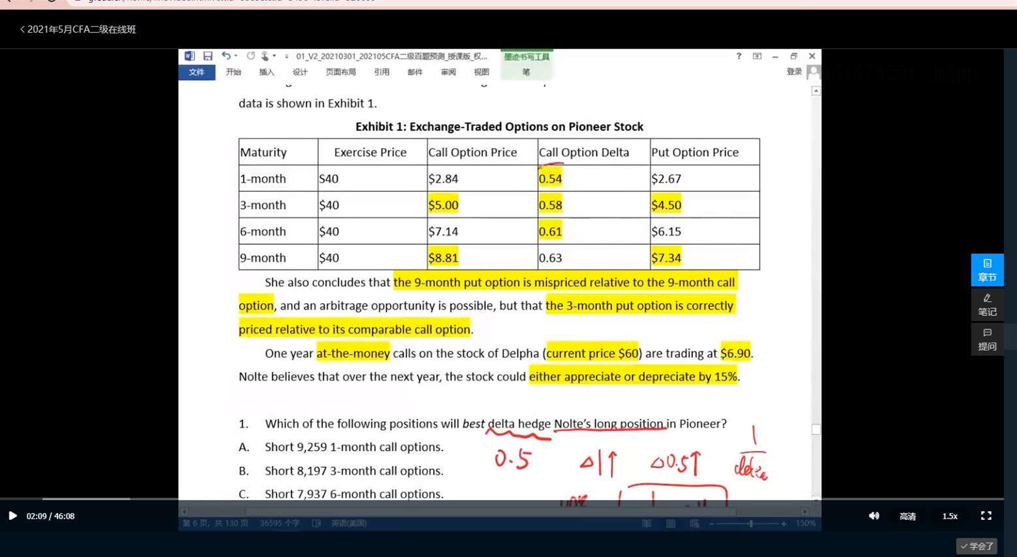Click the 150% zoom level

pos(805,523)
